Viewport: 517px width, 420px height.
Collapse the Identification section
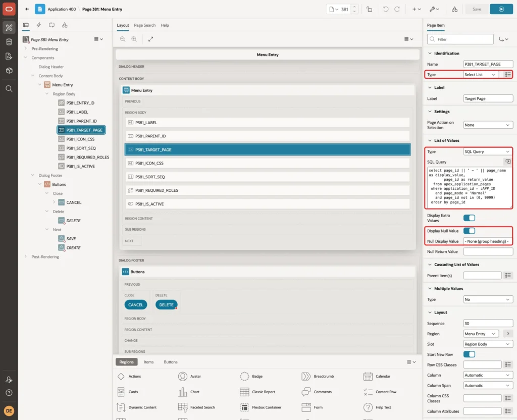tap(429, 54)
